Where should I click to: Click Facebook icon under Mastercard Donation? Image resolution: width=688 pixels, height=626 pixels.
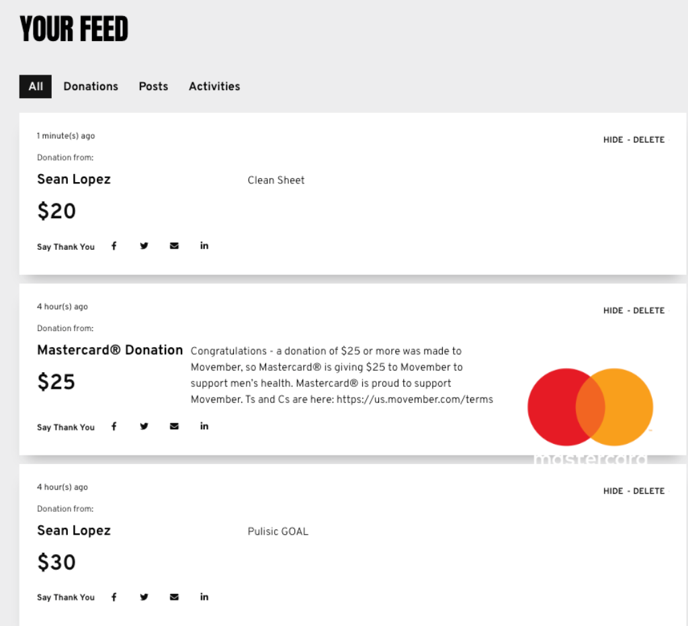click(x=114, y=427)
